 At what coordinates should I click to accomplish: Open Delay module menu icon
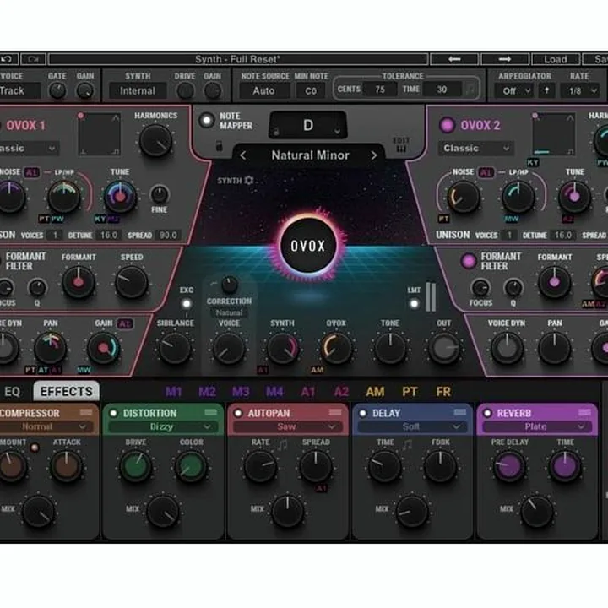tap(460, 413)
